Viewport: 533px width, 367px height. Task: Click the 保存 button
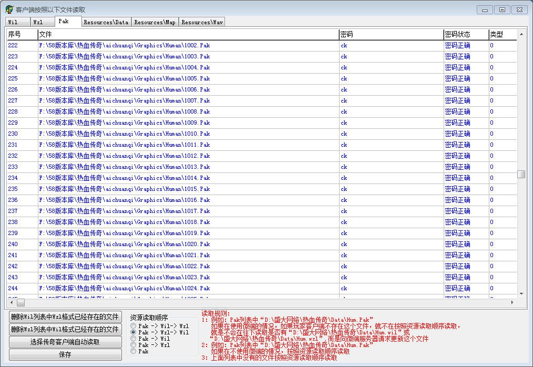tap(65, 354)
